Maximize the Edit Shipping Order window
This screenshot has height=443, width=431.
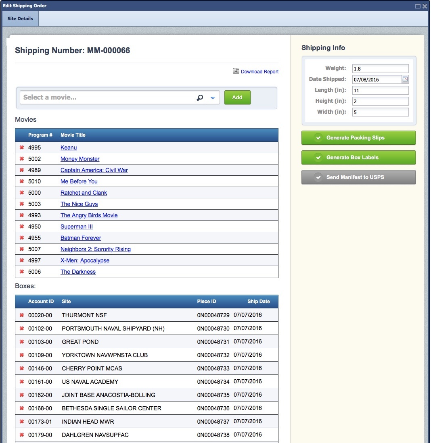418,6
